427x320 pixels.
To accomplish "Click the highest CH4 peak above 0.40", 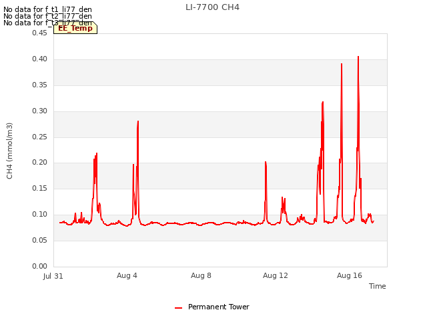I will [x=358, y=57].
